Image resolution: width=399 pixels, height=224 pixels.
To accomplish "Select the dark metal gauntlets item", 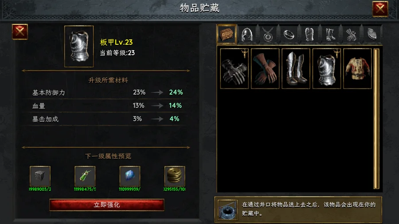I will pos(235,69).
